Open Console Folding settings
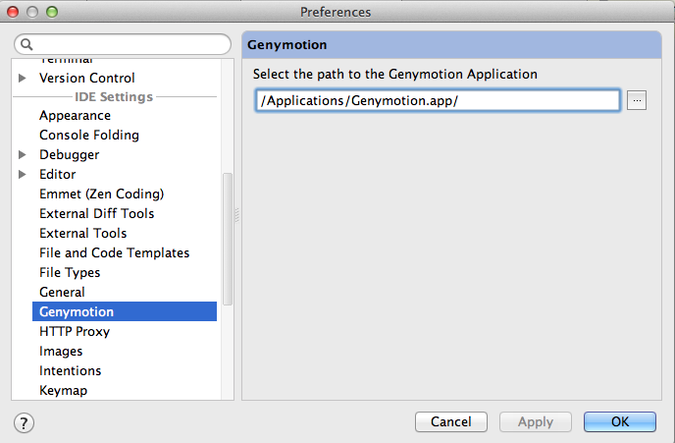The image size is (675, 443). click(89, 135)
